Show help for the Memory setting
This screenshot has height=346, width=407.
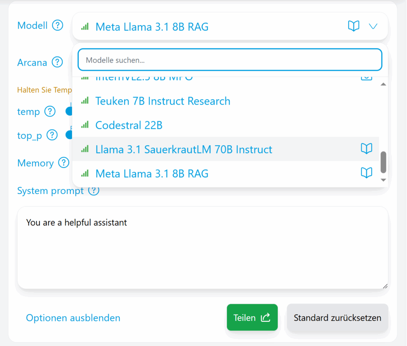64,163
